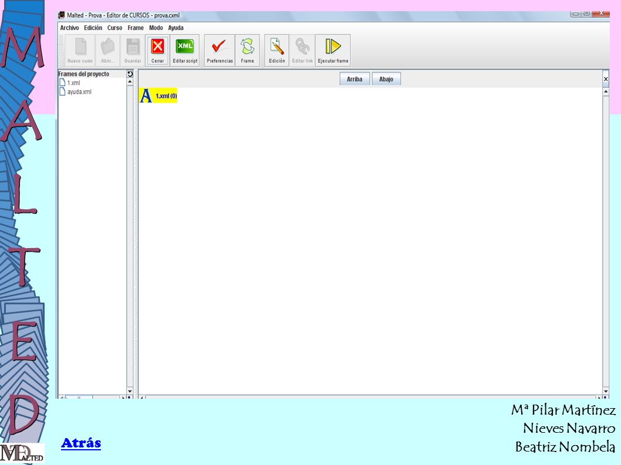Click the Frames del proyecto panel header
The height and width of the screenshot is (465, 621).
point(92,74)
